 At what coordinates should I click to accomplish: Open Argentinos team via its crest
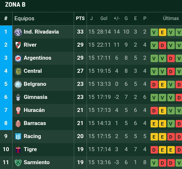pos(18,58)
